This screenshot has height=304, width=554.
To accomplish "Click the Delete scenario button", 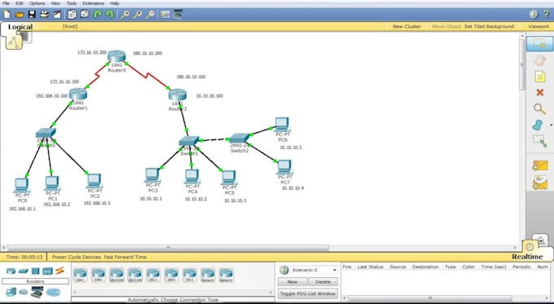I will coord(323,282).
